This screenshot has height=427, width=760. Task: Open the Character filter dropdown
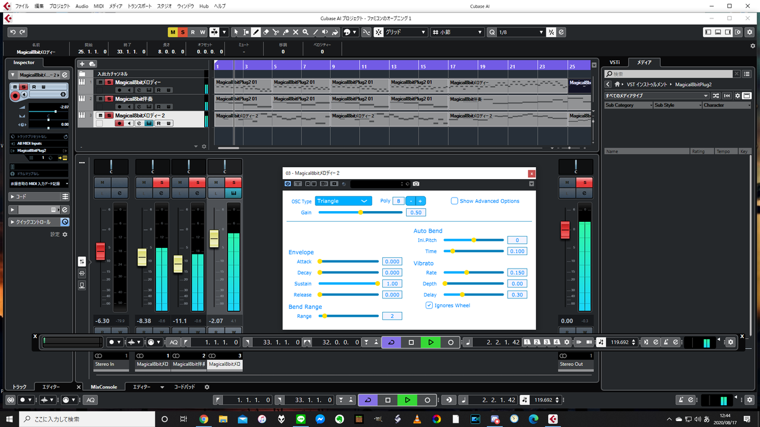726,105
